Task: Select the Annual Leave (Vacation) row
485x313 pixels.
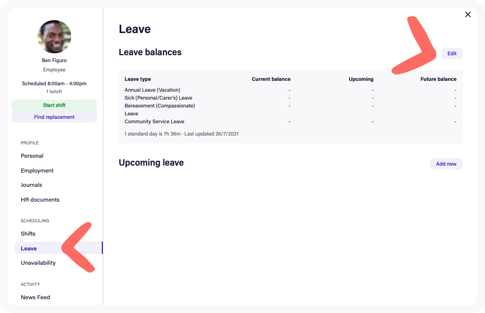Action: (290, 90)
